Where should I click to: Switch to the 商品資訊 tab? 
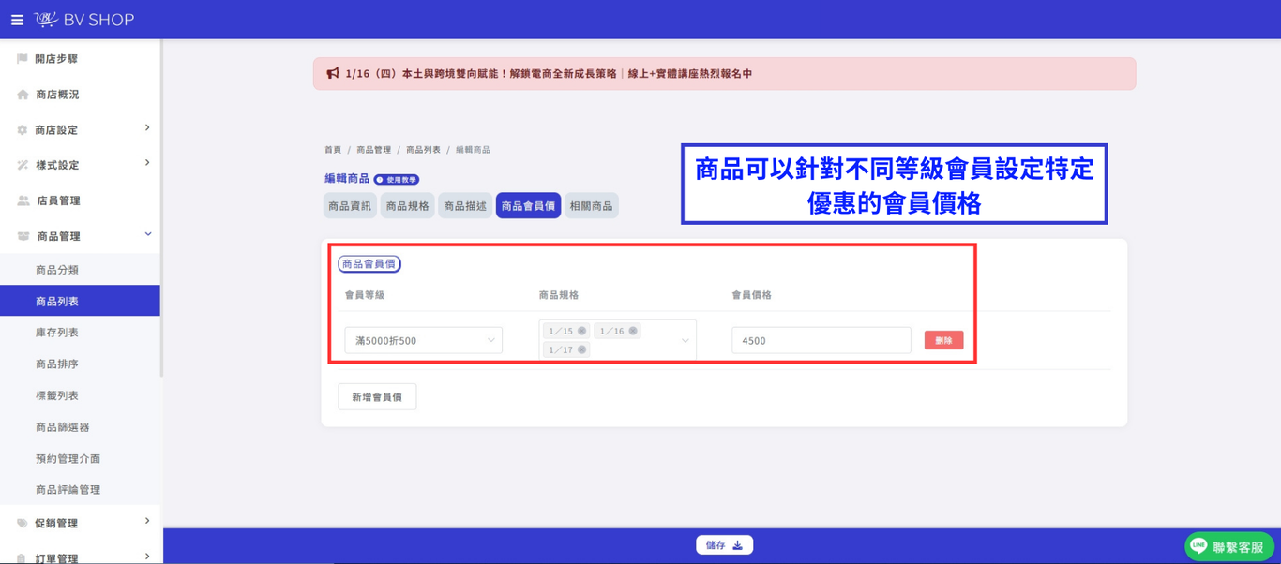(x=350, y=206)
